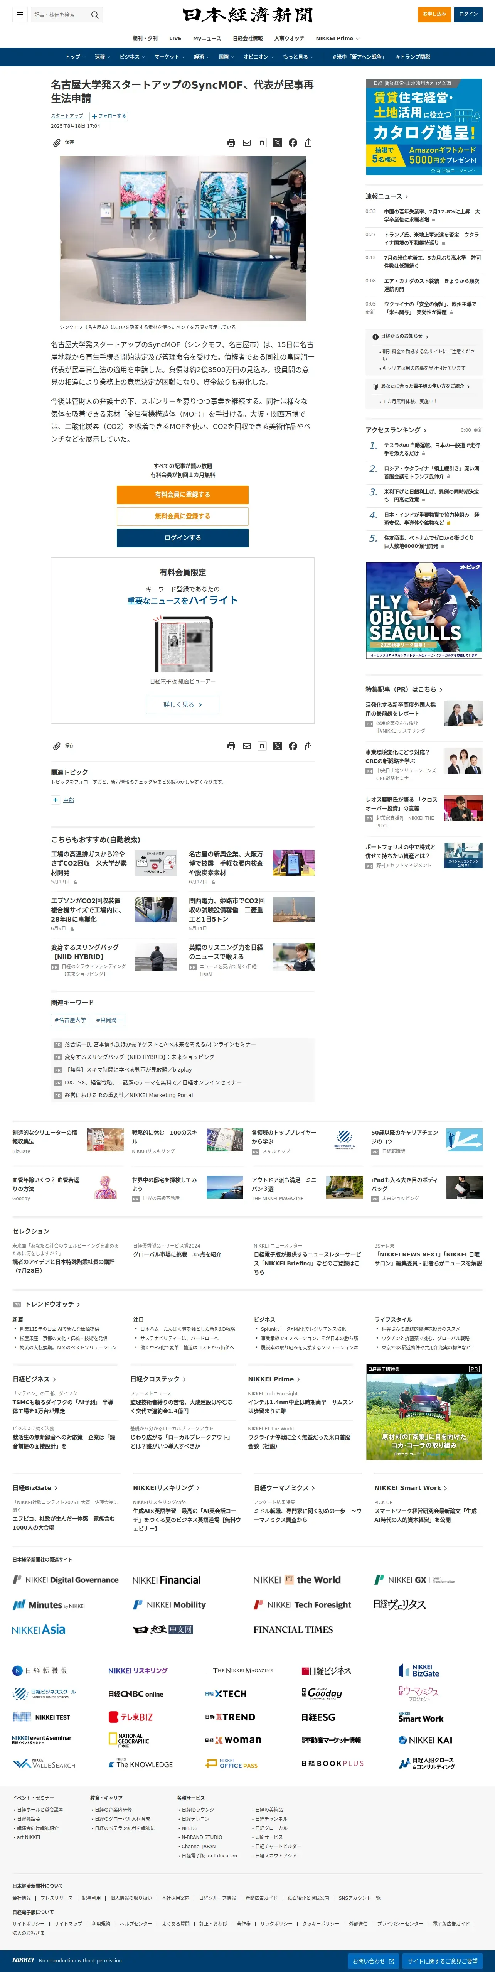The height and width of the screenshot is (1972, 495).
Task: Toggle フォローする for スタートアップ topic
Action: pos(109,116)
